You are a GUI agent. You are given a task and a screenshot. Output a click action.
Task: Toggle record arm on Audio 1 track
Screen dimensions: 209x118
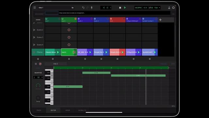pyautogui.click(x=91, y=19)
